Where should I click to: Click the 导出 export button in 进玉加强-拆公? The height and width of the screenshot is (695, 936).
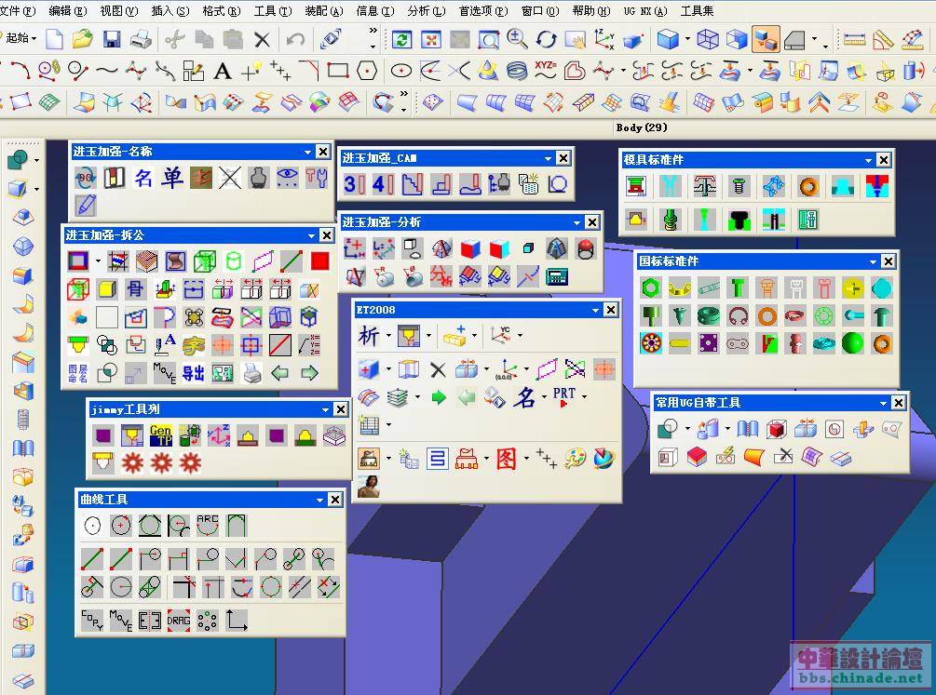(194, 373)
